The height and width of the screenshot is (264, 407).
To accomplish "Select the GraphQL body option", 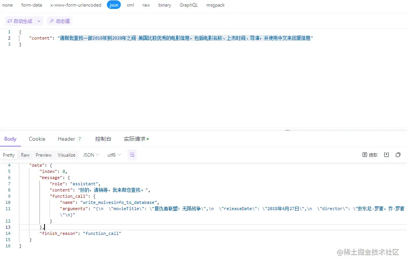I will pyautogui.click(x=189, y=5).
